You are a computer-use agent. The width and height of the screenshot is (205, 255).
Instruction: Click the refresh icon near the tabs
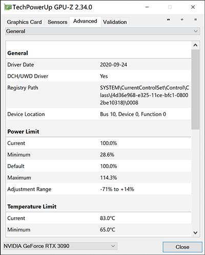pyautogui.click(x=182, y=19)
